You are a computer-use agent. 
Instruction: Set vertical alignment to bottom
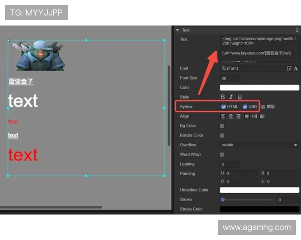tap(262, 116)
